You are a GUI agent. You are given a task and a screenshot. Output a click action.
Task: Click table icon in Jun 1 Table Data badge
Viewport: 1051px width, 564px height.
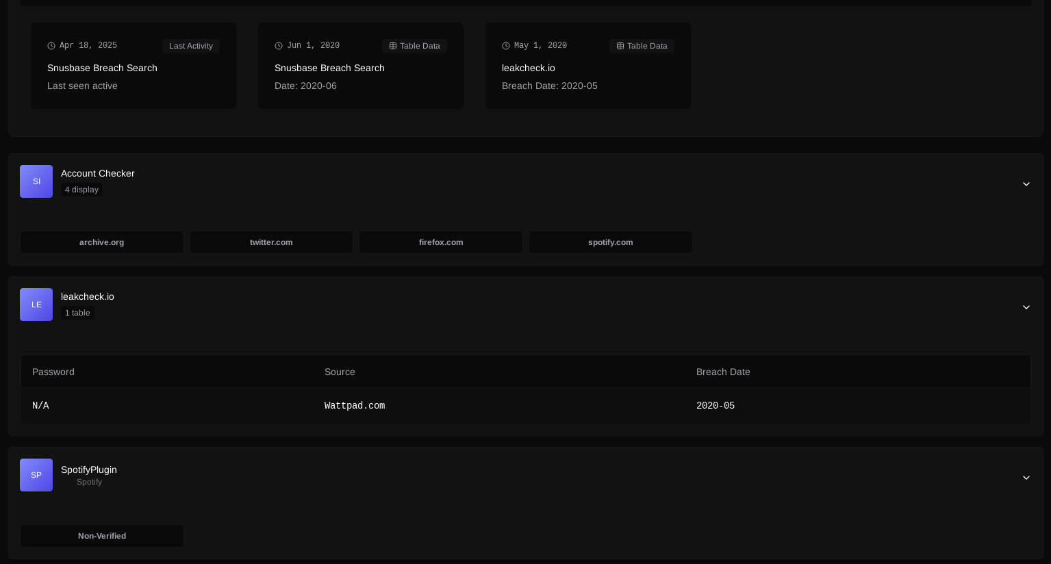point(393,46)
